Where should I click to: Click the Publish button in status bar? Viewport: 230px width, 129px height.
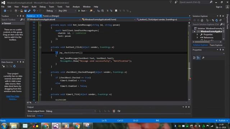click(x=222, y=121)
